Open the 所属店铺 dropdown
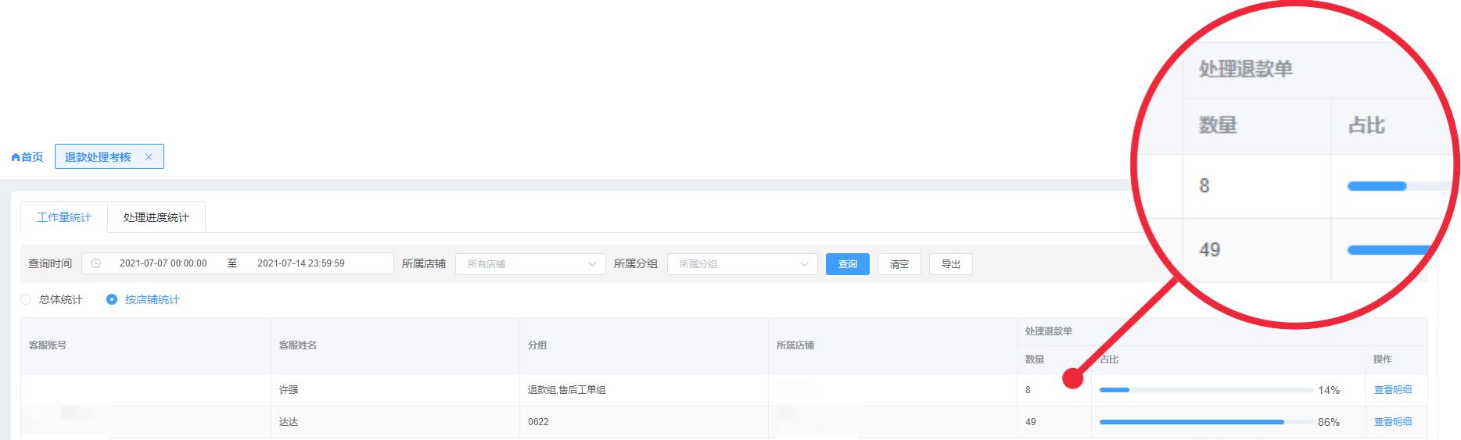 [x=530, y=264]
